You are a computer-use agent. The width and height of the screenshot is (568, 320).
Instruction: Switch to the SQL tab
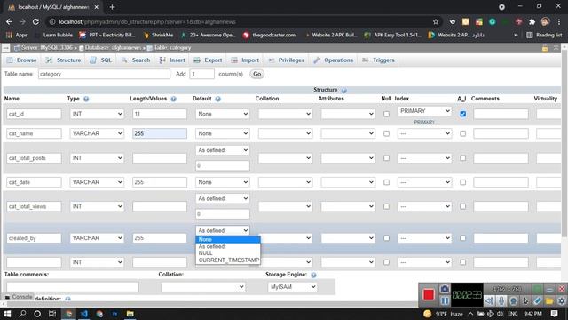click(x=101, y=60)
